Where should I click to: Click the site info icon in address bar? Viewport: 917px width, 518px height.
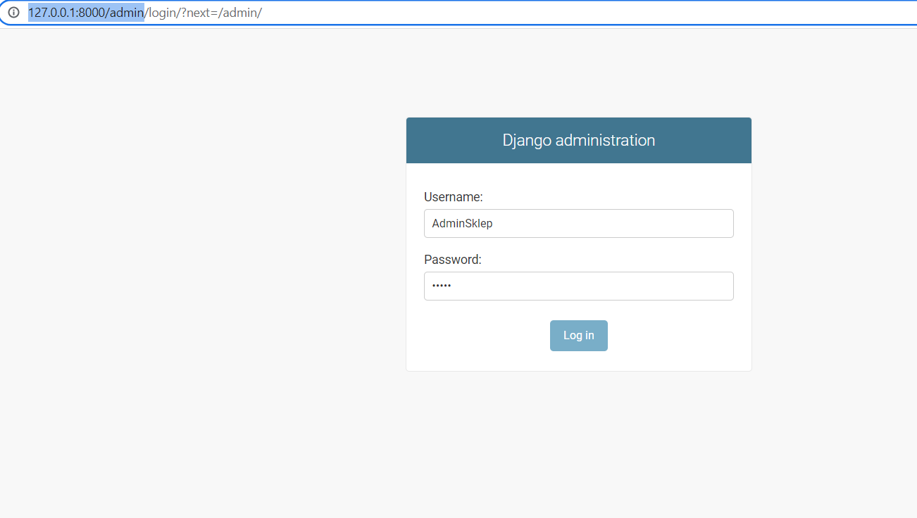tap(13, 13)
